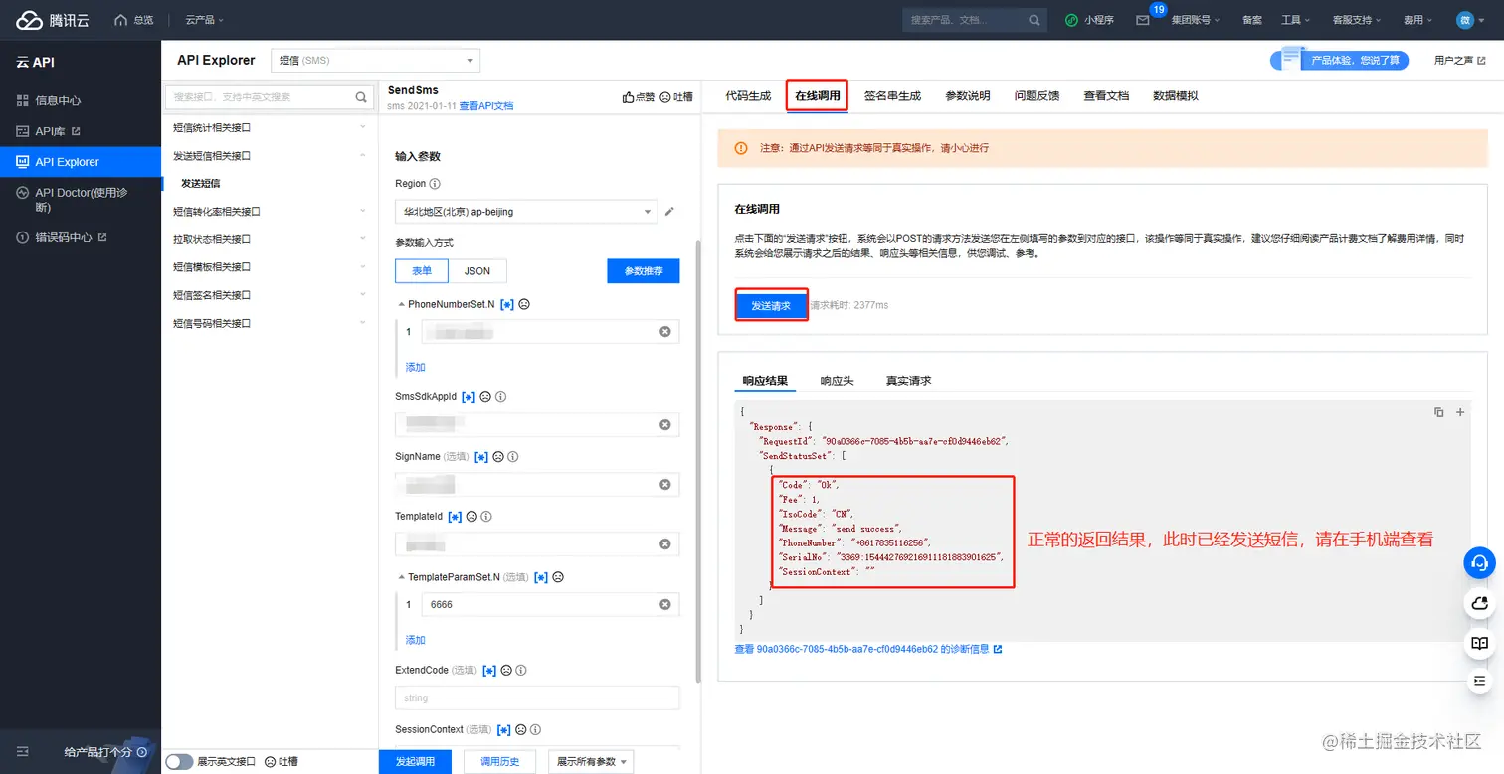
Task: Switch to the 响应头 tab
Action: pos(837,381)
